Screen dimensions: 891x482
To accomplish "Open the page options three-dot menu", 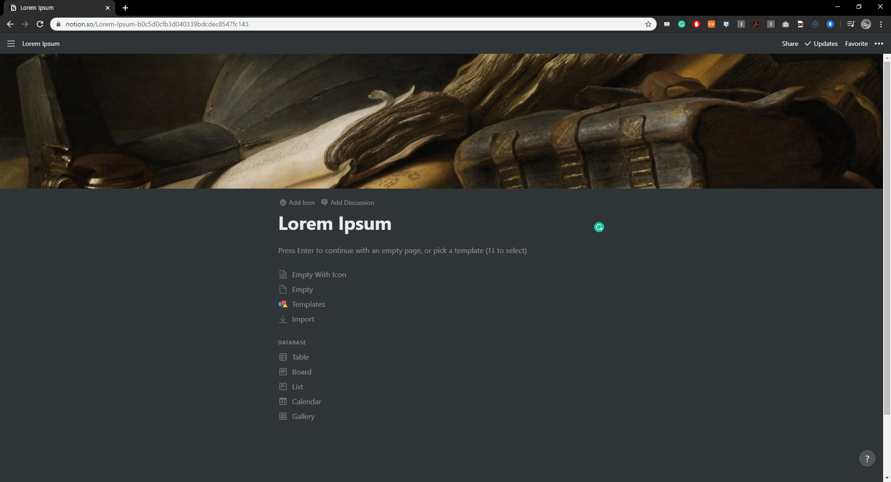I will (879, 44).
